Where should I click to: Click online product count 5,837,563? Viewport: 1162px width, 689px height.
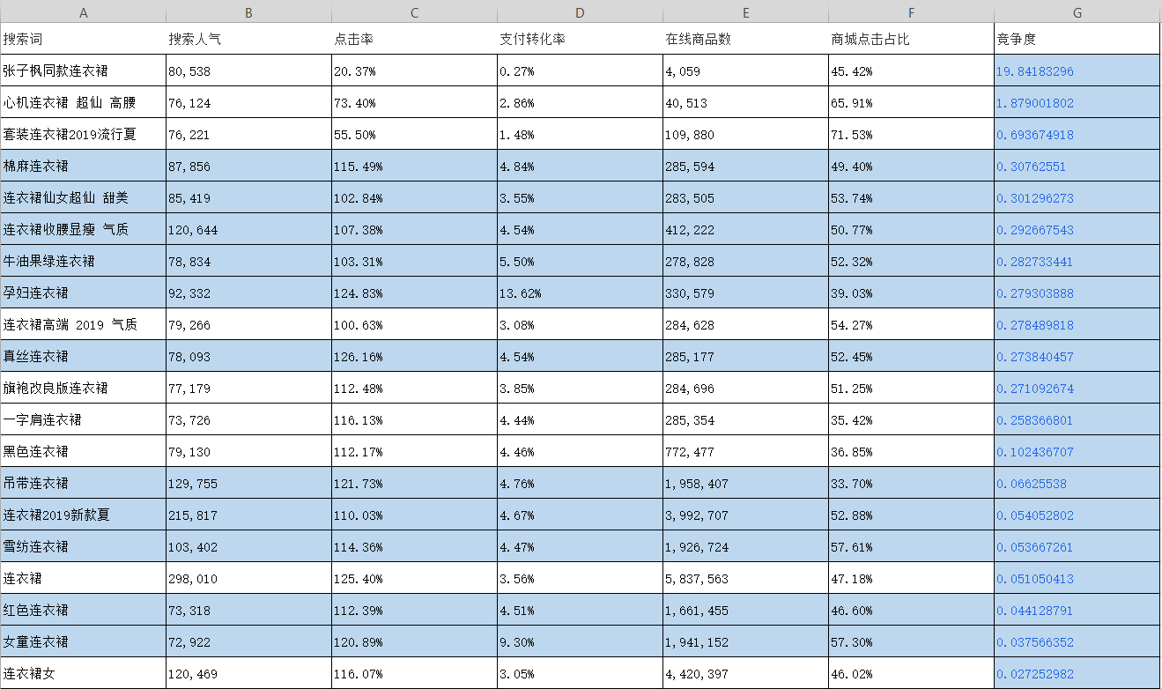[x=745, y=578]
